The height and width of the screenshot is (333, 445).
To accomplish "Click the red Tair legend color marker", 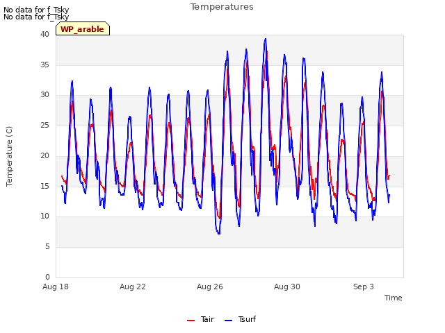I will tap(191, 321).
